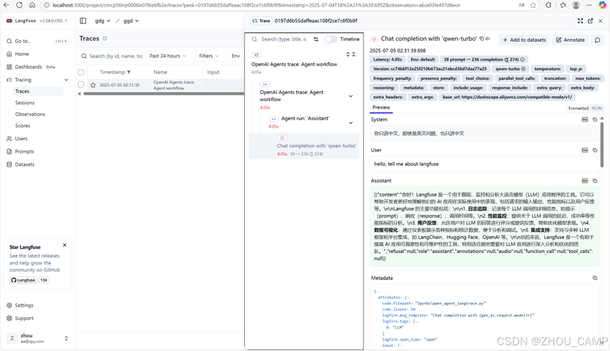Select Traces in the sidebar
The width and height of the screenshot is (610, 351).
(37, 91)
